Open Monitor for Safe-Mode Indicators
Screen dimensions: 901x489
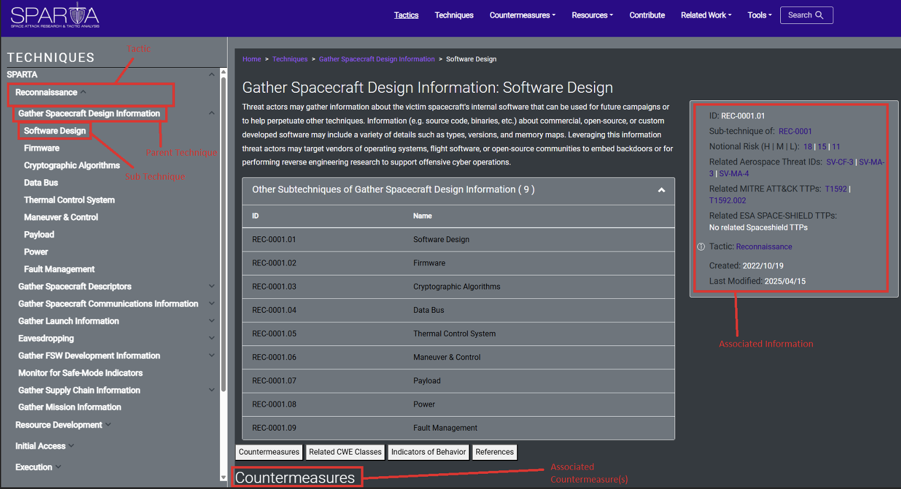pyautogui.click(x=81, y=373)
